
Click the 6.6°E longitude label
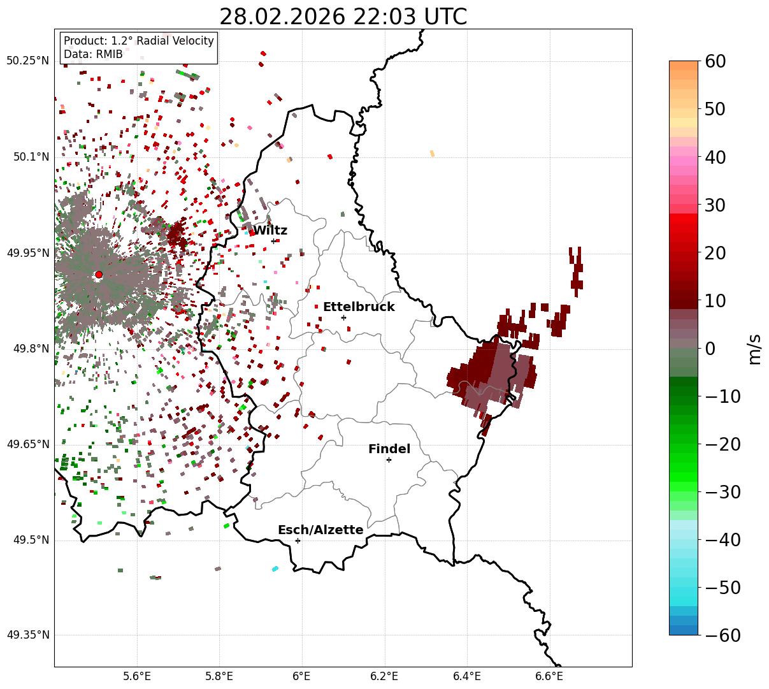point(549,676)
